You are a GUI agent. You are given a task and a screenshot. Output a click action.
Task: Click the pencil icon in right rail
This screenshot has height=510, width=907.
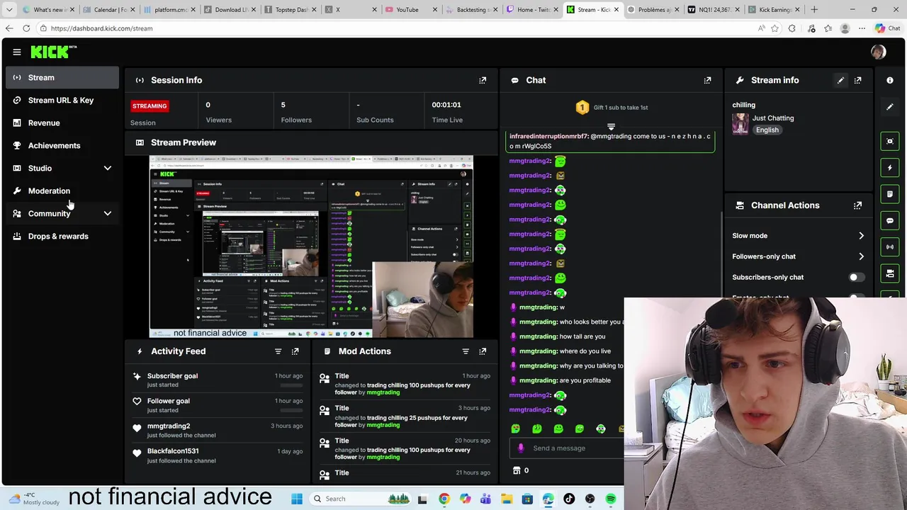click(890, 107)
